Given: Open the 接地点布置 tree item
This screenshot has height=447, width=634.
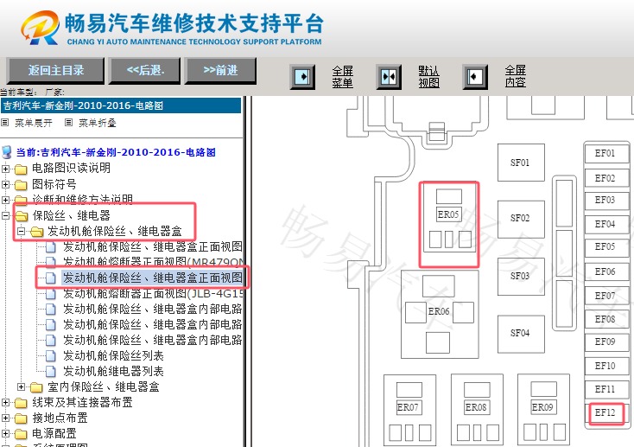Looking at the screenshot, I should (60, 418).
